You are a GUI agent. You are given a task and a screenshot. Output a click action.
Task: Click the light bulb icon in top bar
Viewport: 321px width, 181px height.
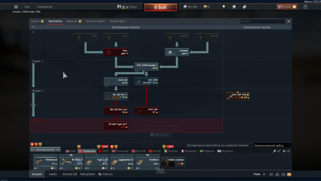[224, 7]
